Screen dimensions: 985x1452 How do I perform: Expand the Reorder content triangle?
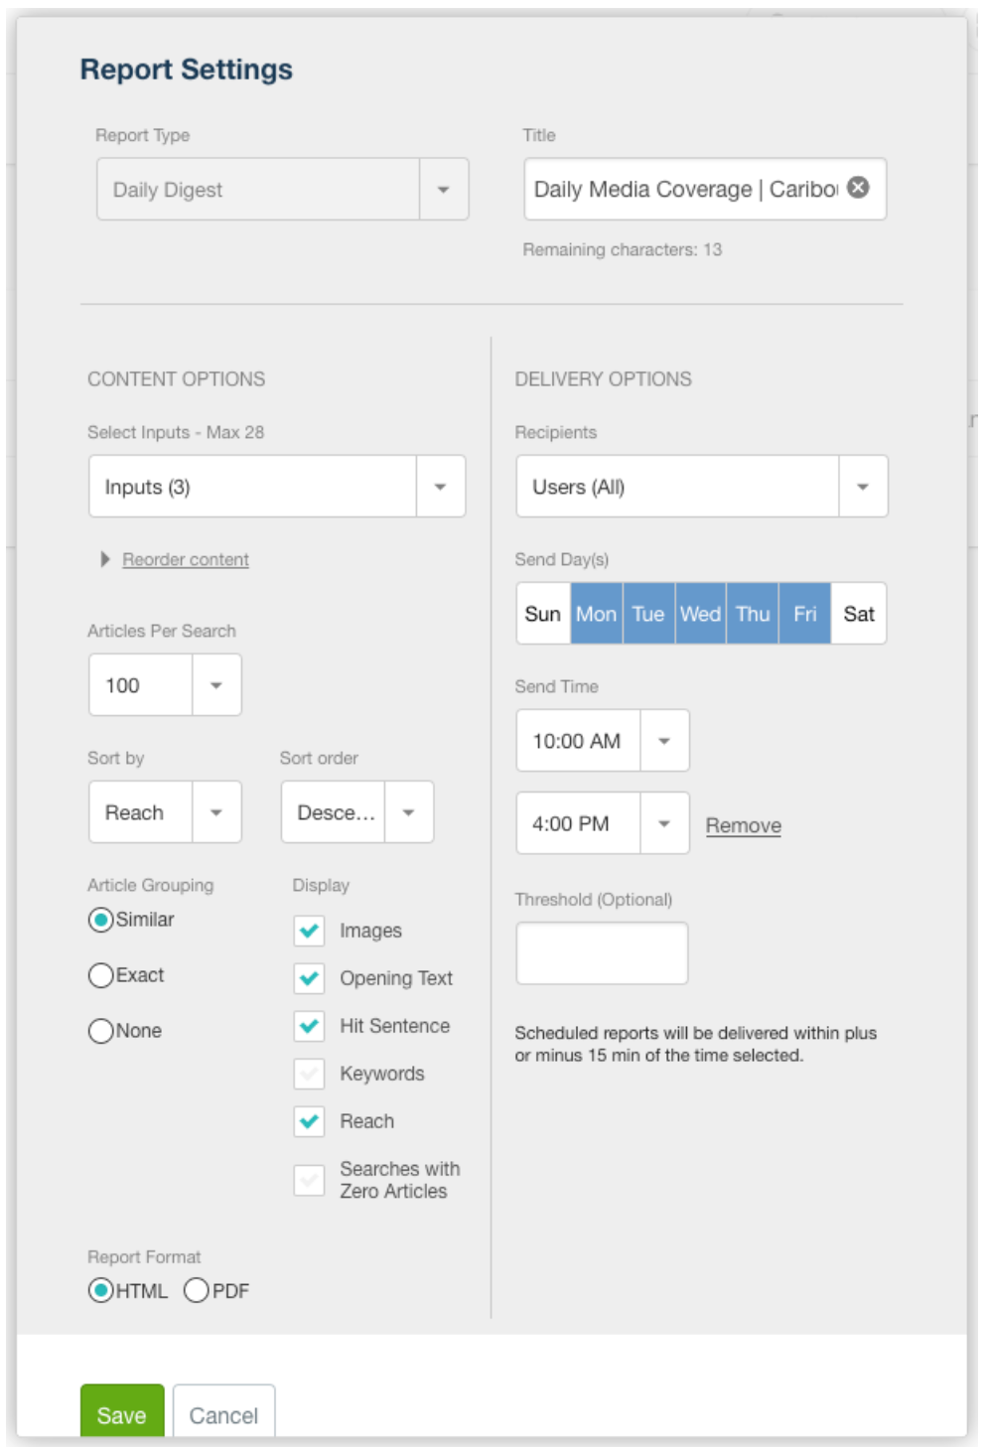click(105, 559)
